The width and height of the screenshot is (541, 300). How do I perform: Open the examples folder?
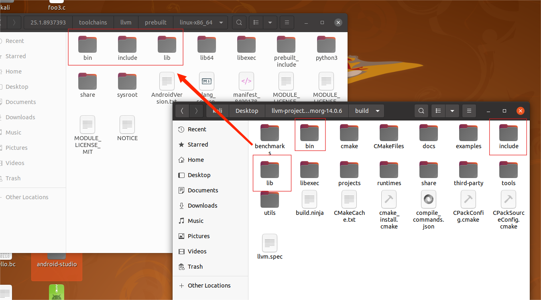(x=468, y=137)
